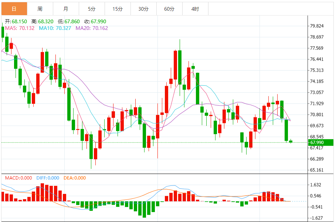Screen dimensions: 336x222
Task: Click the 69.673 price axis label
Action: tap(317, 126)
